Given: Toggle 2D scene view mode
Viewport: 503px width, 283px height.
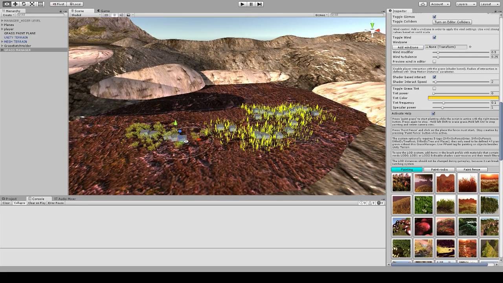Looking at the screenshot, I should pyautogui.click(x=106, y=15).
